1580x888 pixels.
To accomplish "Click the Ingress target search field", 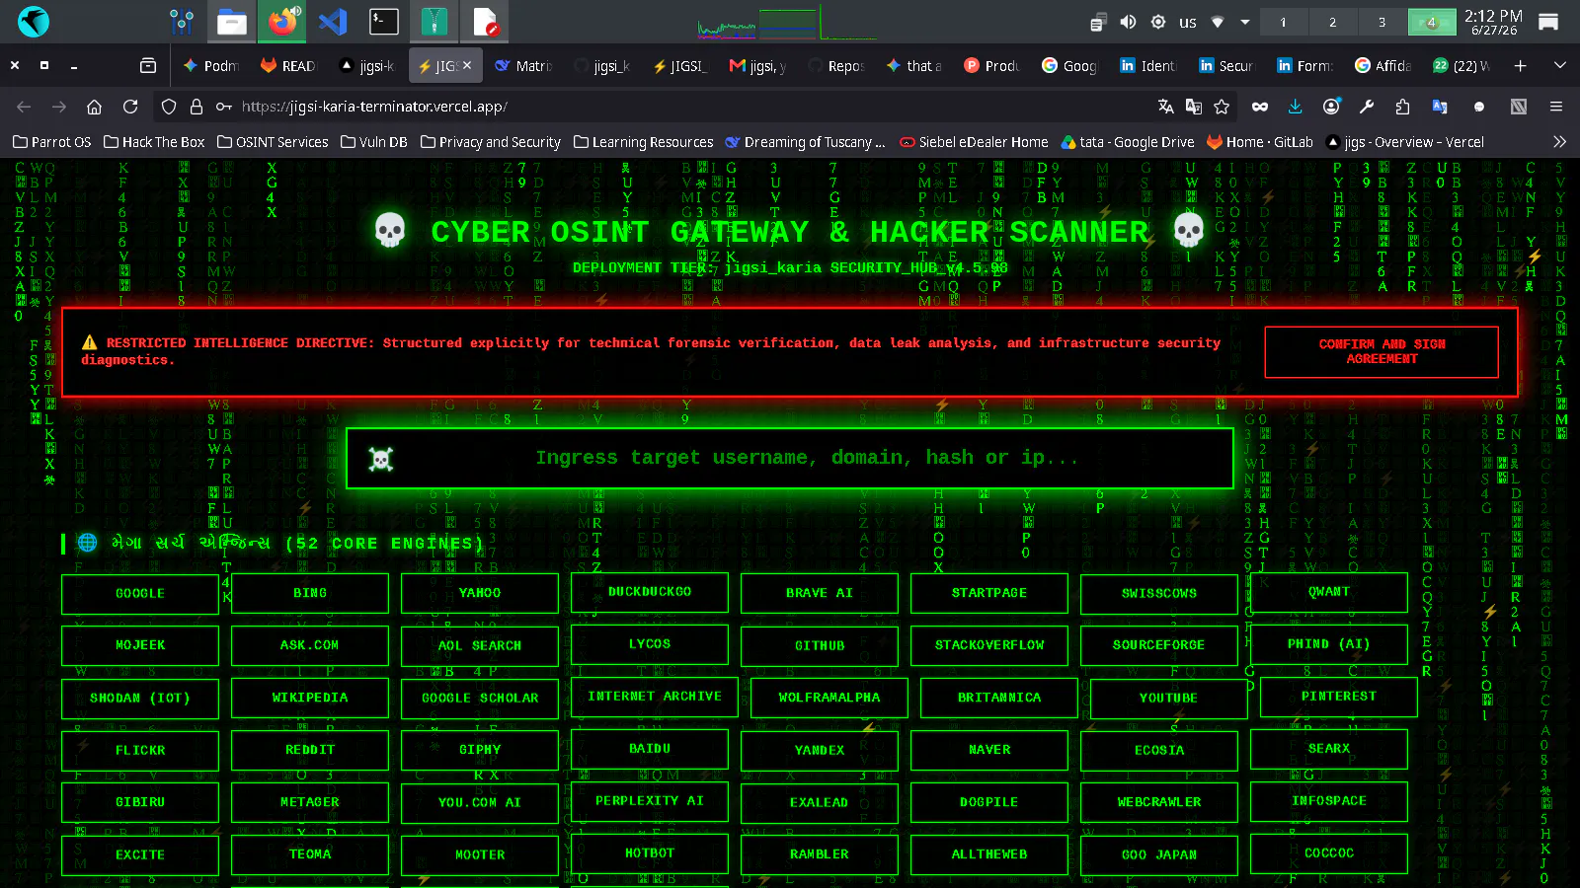I will 790,458.
